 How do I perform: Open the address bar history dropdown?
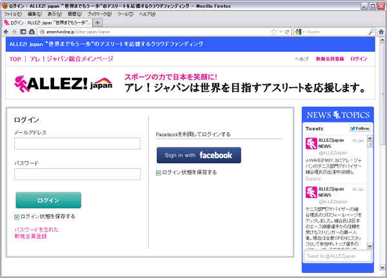tap(282, 32)
